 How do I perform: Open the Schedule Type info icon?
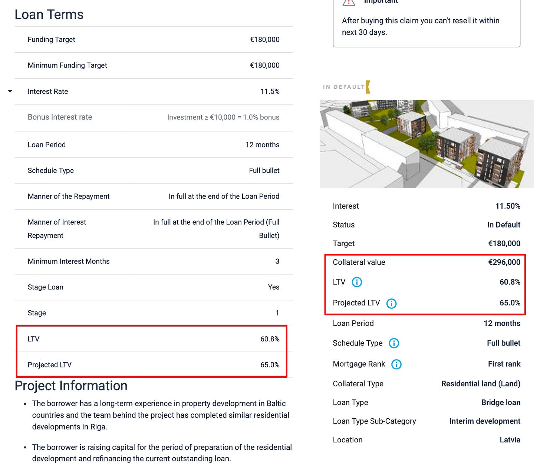pyautogui.click(x=394, y=343)
